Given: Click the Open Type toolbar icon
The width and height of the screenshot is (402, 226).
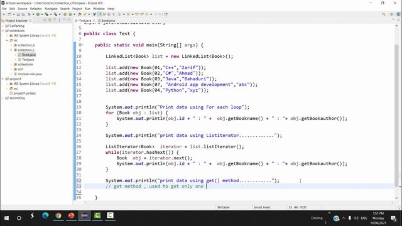Looking at the screenshot, I should [x=80, y=14].
